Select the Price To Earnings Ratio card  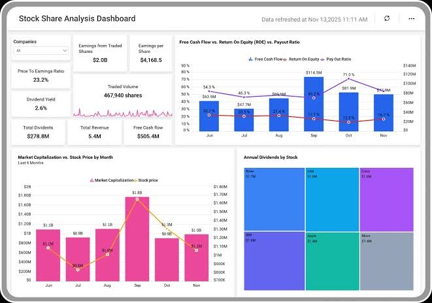tap(41, 76)
